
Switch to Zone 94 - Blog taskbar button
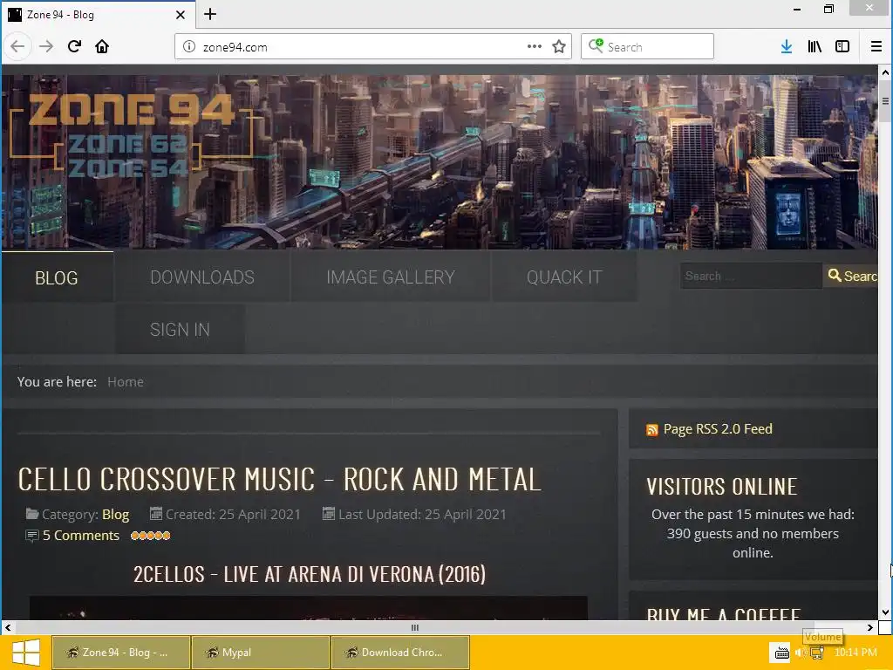click(120, 653)
